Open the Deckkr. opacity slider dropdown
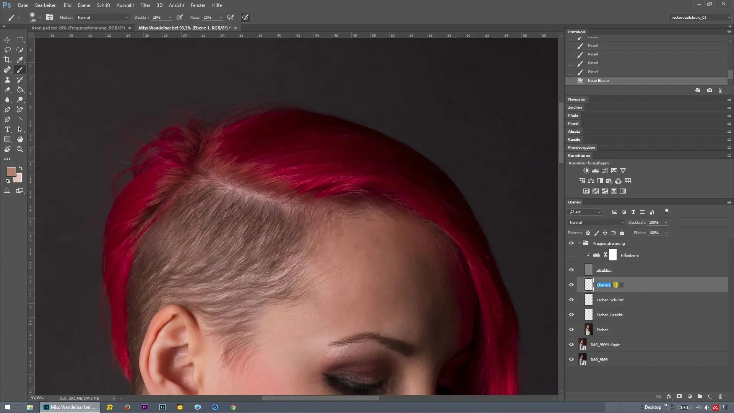The image size is (734, 413). [170, 18]
